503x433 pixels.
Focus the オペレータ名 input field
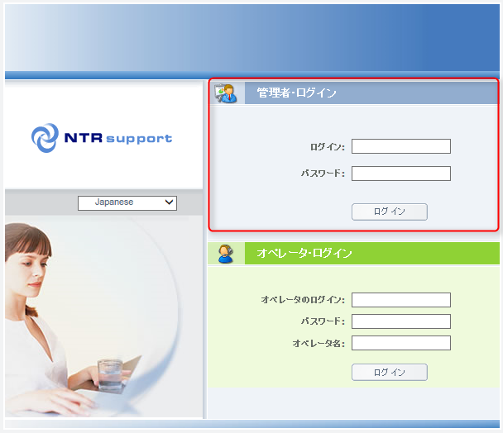(x=401, y=343)
